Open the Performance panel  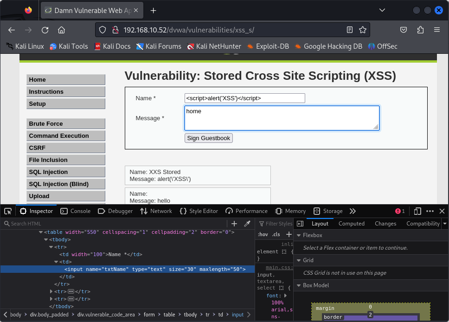(246, 211)
